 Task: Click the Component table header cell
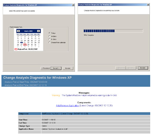[30, 114]
